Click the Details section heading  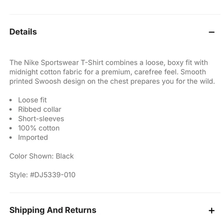[x=23, y=32]
